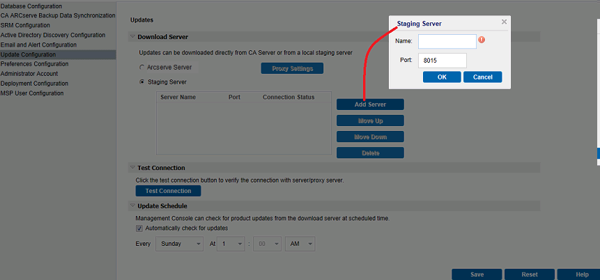Open Administrator Account
The width and height of the screenshot is (600, 280).
pyautogui.click(x=29, y=73)
